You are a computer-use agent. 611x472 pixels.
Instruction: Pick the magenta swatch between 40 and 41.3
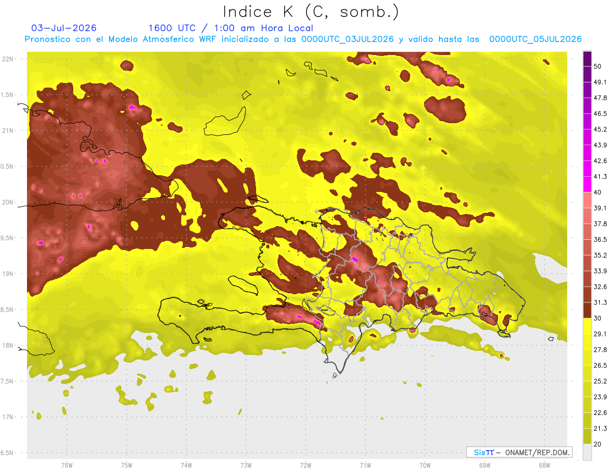coord(588,184)
